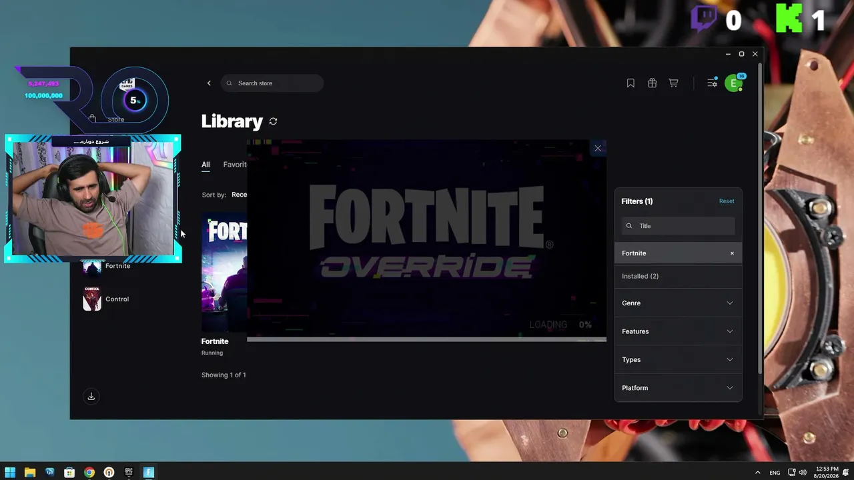854x480 pixels.
Task: Open the shopping cart
Action: tap(673, 83)
